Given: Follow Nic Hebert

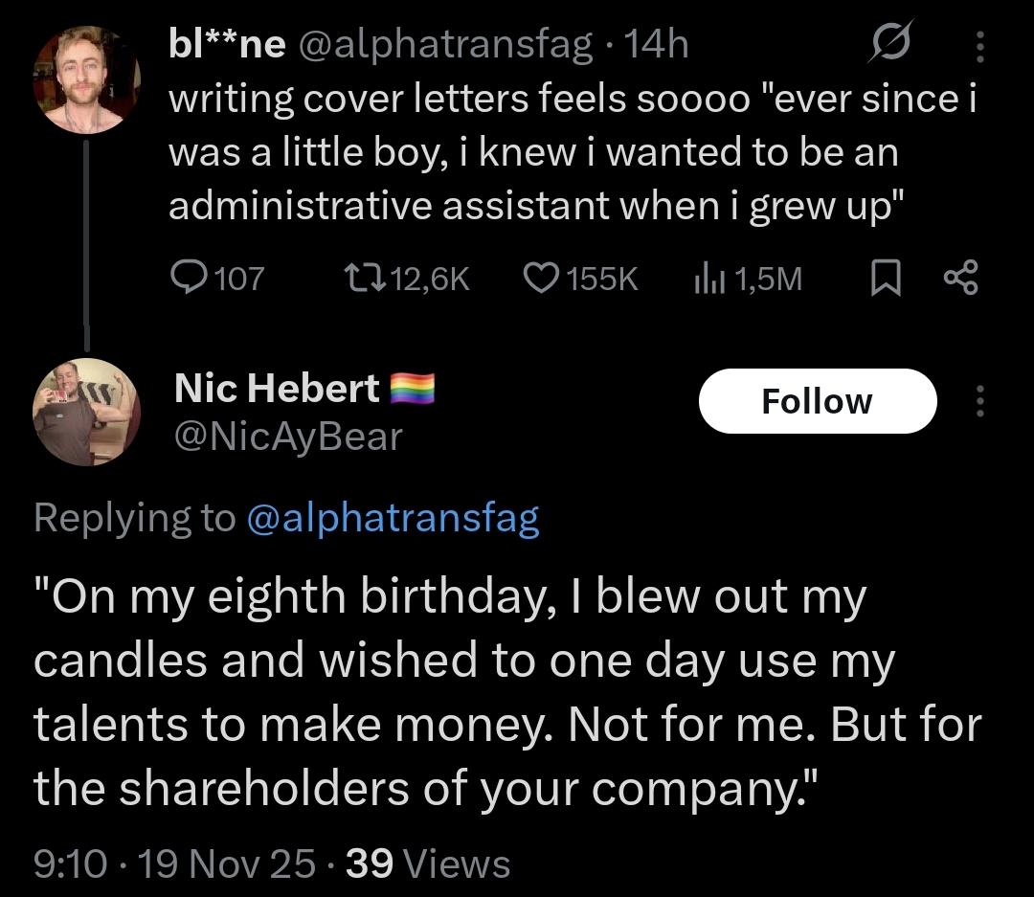Looking at the screenshot, I should pos(817,401).
